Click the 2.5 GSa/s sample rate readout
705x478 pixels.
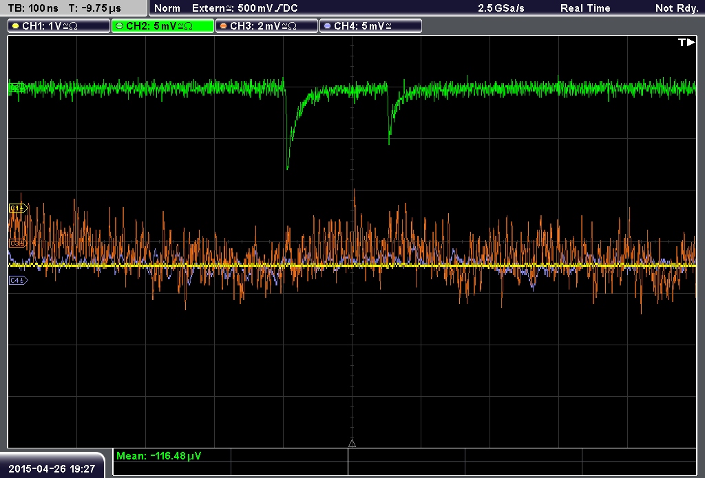[x=501, y=8]
